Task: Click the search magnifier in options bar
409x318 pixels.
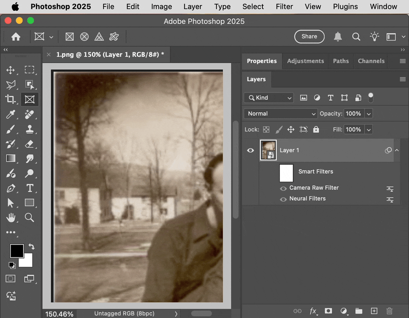Action: tap(356, 37)
